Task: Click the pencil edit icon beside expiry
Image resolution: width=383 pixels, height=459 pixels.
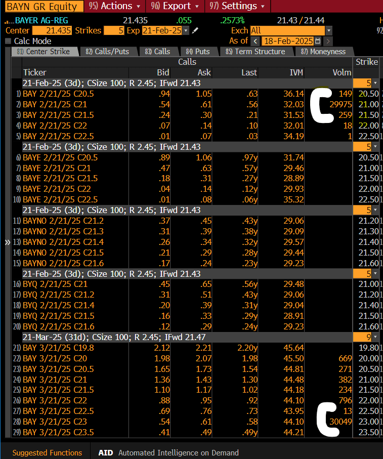Action: click(x=195, y=30)
